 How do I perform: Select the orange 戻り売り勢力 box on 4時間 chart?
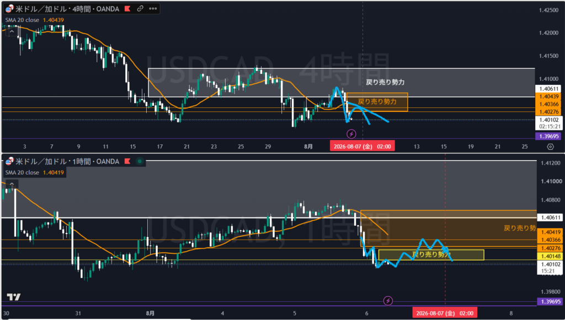point(377,102)
